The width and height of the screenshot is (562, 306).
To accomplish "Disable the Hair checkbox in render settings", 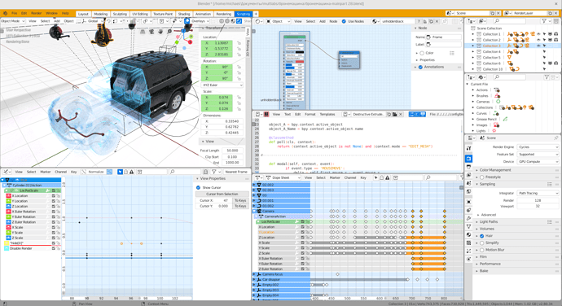I will tap(482, 236).
